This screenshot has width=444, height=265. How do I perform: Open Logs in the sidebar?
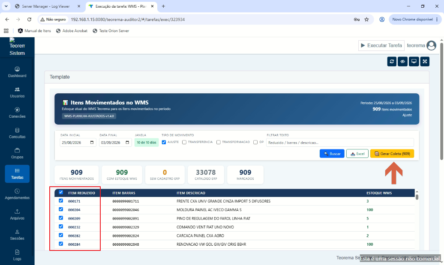point(17,255)
